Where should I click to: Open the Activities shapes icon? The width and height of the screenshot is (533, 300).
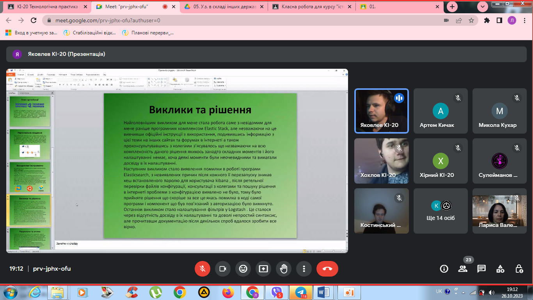(x=500, y=269)
